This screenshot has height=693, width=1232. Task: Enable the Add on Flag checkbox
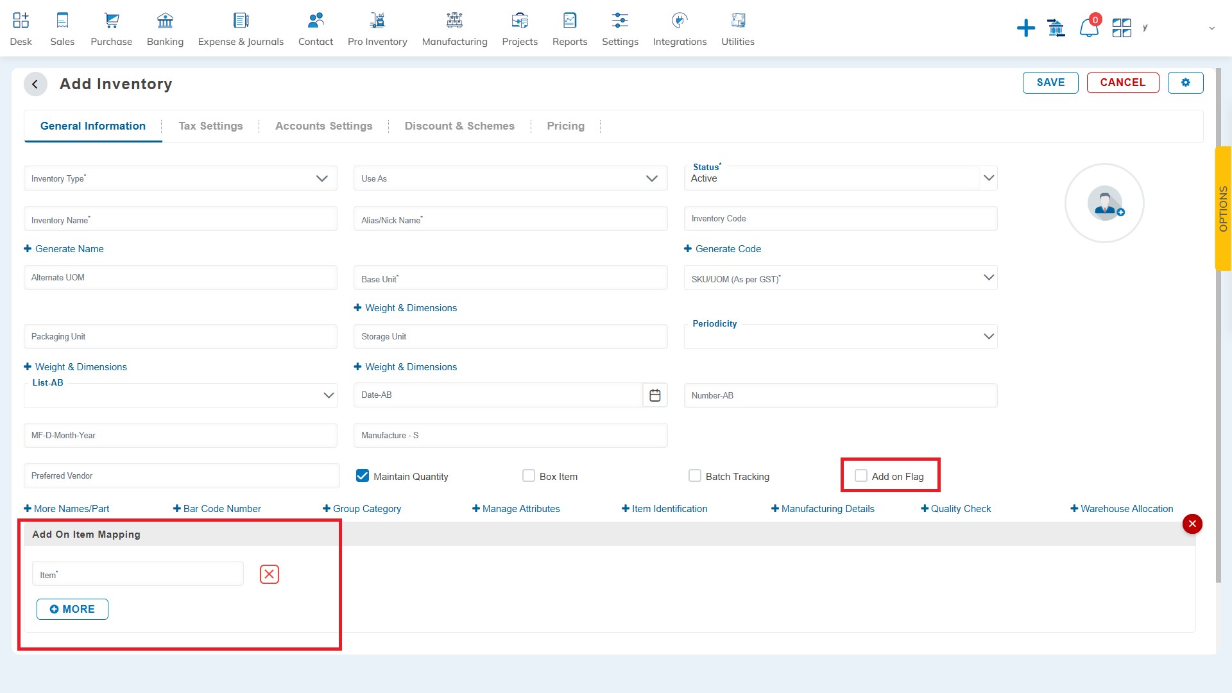pyautogui.click(x=860, y=475)
